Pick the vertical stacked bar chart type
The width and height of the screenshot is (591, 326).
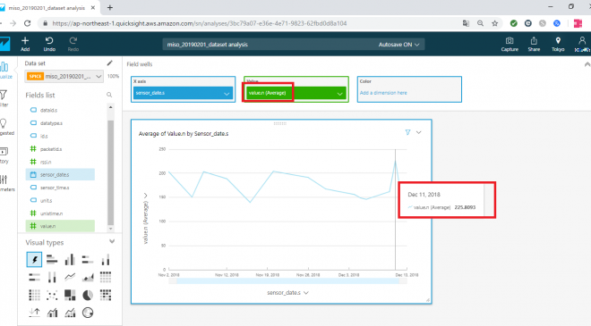coord(105,259)
